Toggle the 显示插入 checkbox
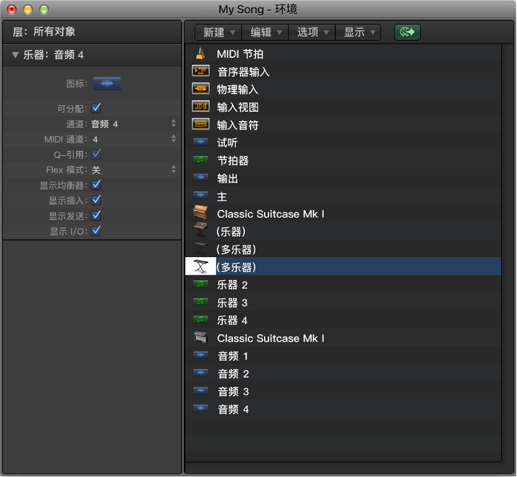The image size is (517, 477). pyautogui.click(x=96, y=200)
